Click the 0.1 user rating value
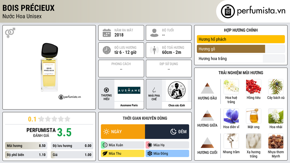290x163 pixels. [x=32, y=119]
